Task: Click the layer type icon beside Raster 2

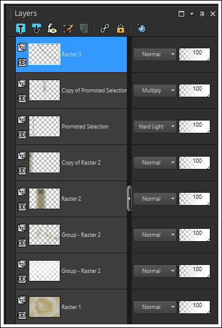Action: click(x=22, y=192)
